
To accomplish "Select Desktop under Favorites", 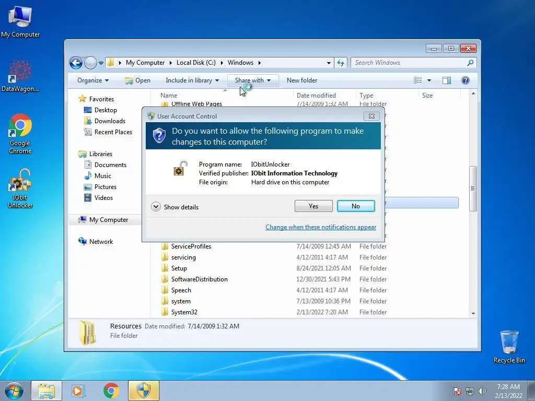I will pos(100,110).
